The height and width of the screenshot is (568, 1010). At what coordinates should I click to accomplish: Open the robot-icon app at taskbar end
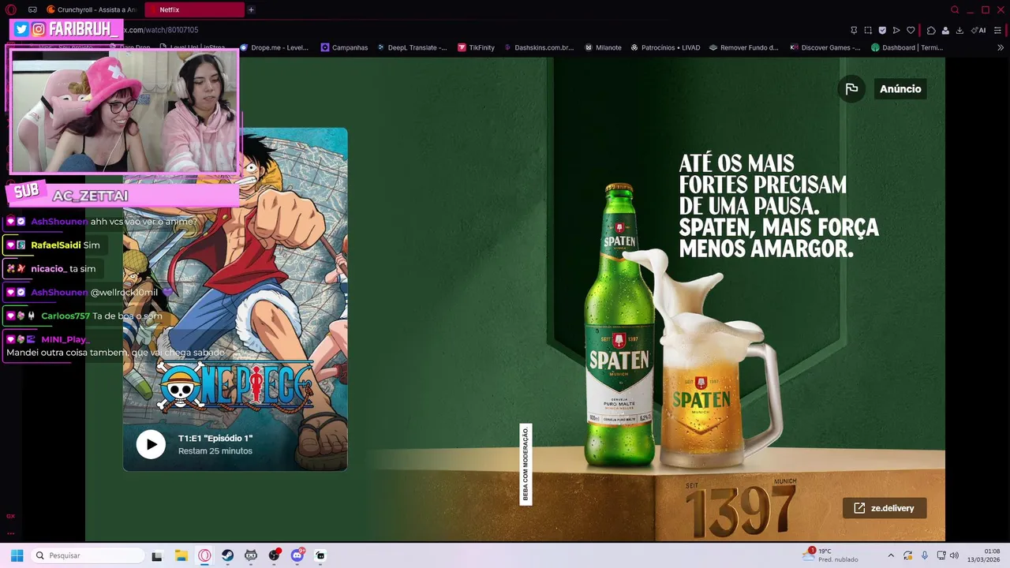coord(320,555)
